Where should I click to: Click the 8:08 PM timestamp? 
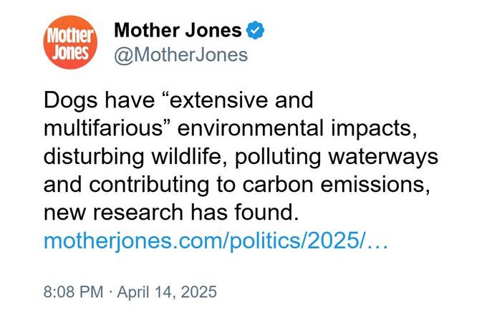pos(72,292)
